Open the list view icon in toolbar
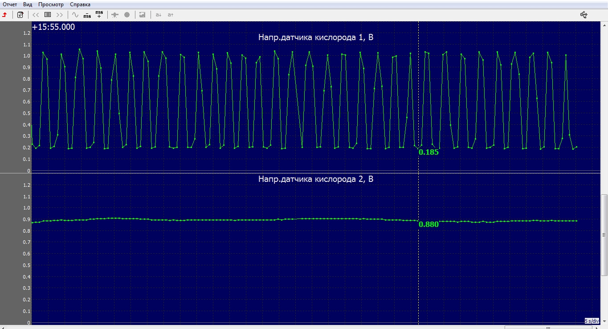Image resolution: width=608 pixels, height=329 pixels. click(48, 15)
